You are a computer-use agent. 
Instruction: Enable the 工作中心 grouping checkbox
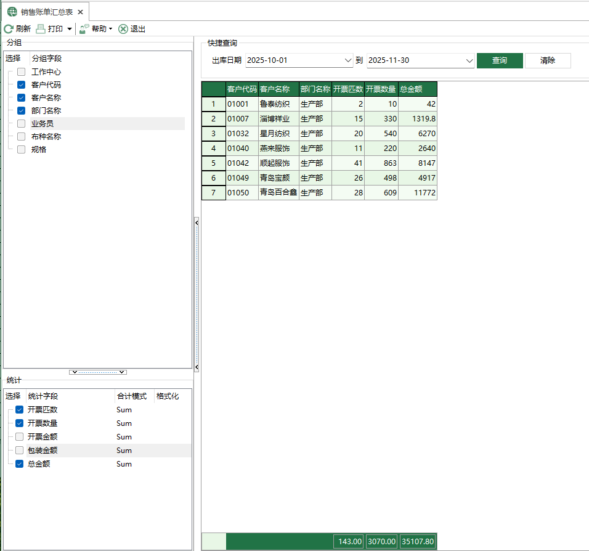[x=22, y=72]
